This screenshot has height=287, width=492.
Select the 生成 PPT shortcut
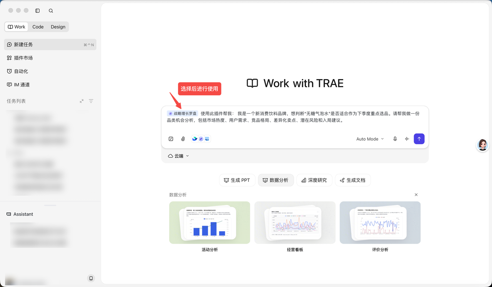click(x=237, y=180)
